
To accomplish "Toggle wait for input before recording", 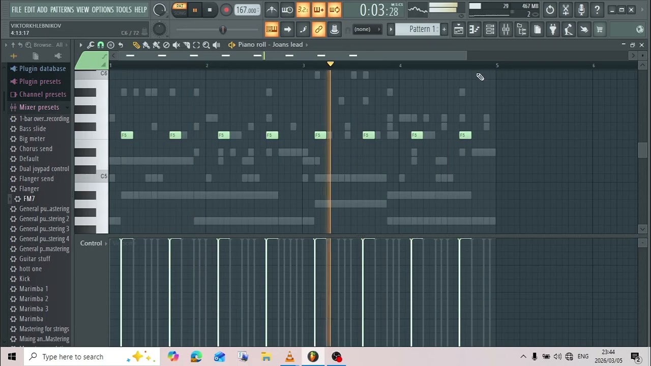I will point(287,10).
